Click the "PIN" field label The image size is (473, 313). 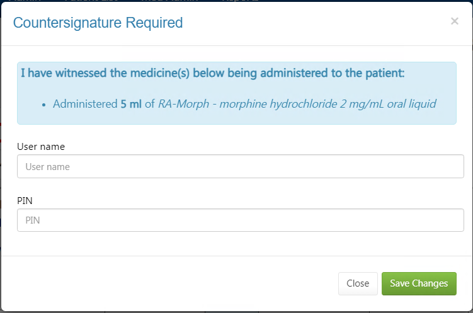[25, 200]
